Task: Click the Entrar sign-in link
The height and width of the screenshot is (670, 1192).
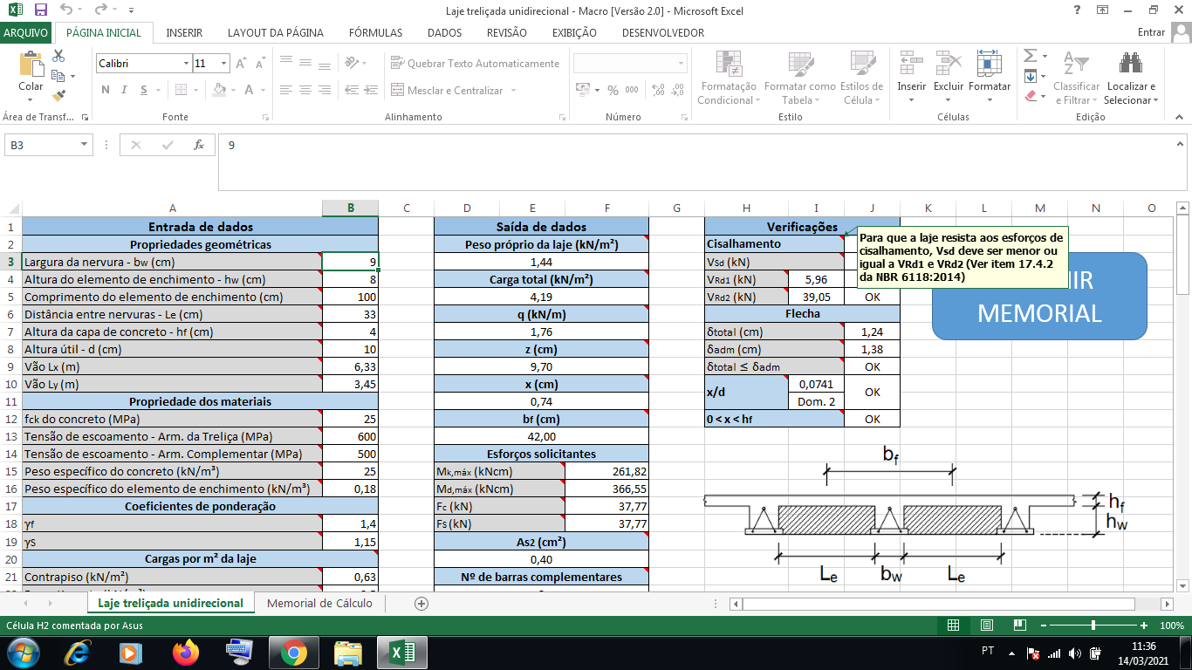Action: coord(1152,32)
